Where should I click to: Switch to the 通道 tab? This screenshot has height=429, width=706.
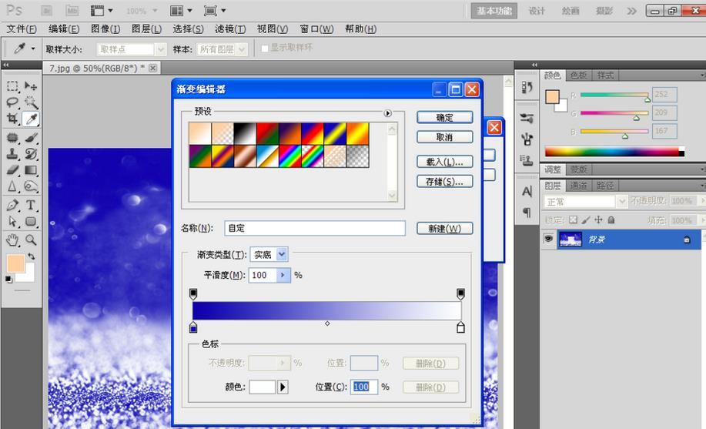pos(578,186)
